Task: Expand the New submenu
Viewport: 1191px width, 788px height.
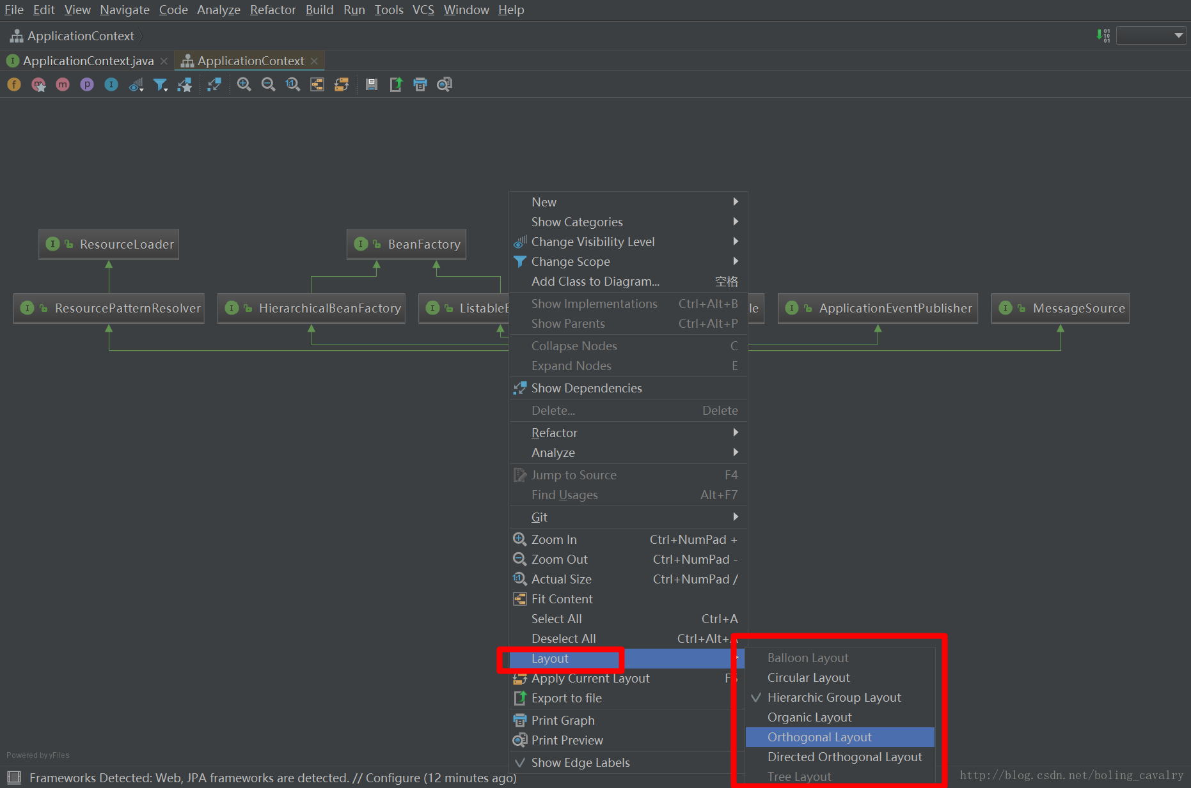Action: pyautogui.click(x=628, y=202)
